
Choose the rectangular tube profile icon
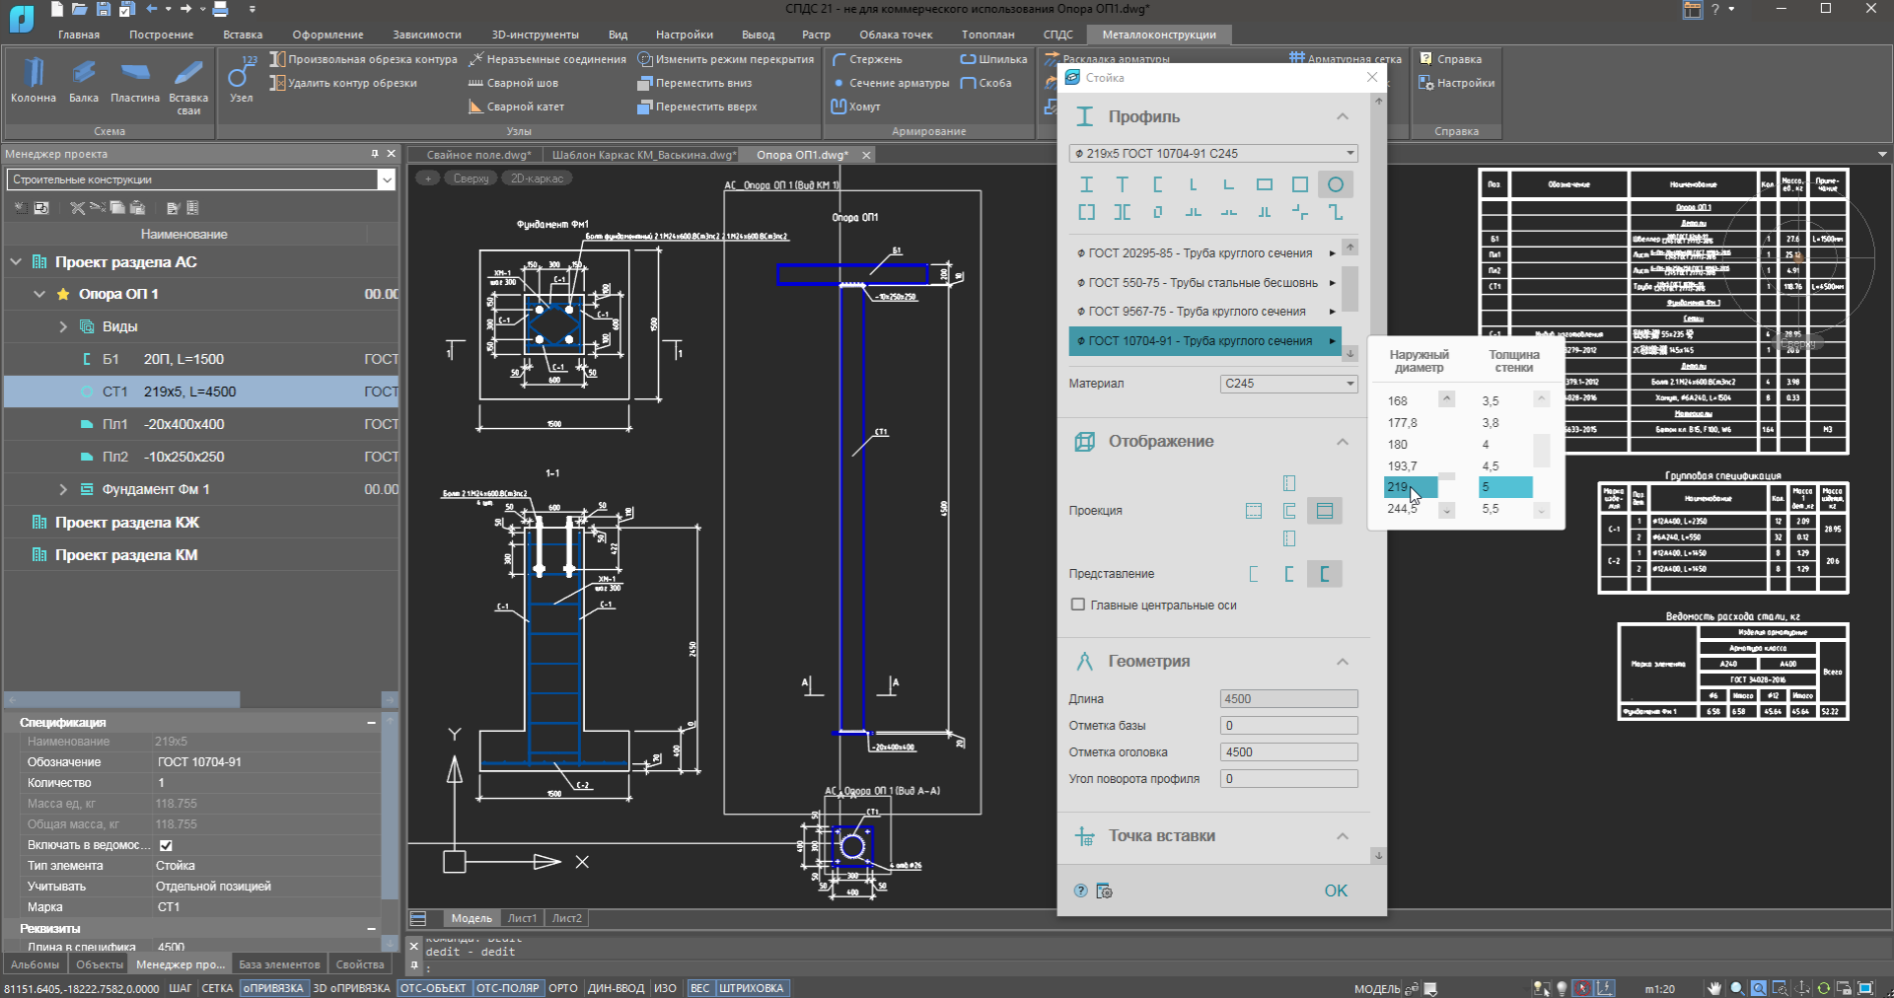click(1265, 184)
